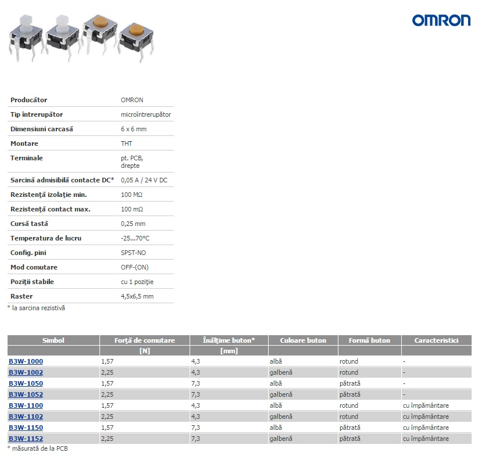Open the B3W-1150 product link
Viewport: 478px width, 456px height.
click(x=26, y=428)
